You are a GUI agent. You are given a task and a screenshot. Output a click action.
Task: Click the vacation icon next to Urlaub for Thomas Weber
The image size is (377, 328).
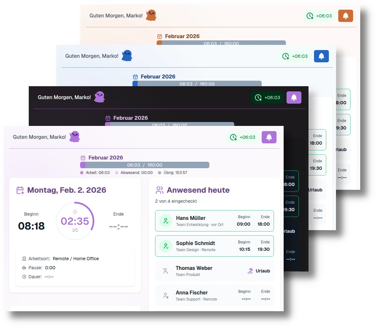tap(250, 271)
